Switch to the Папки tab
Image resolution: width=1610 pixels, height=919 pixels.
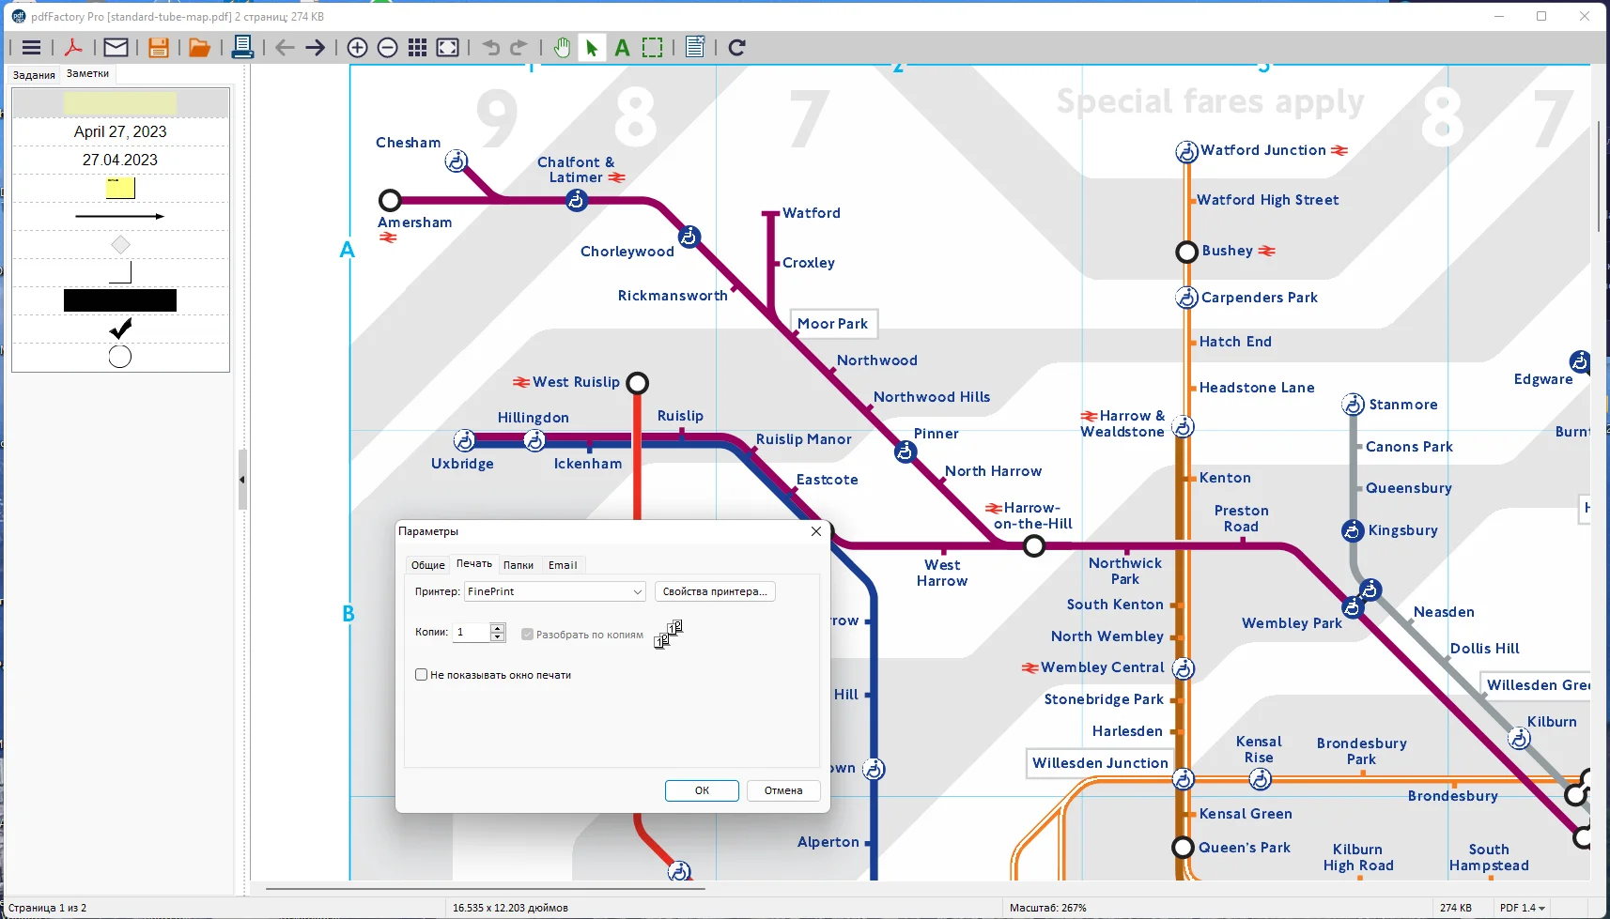tap(519, 565)
